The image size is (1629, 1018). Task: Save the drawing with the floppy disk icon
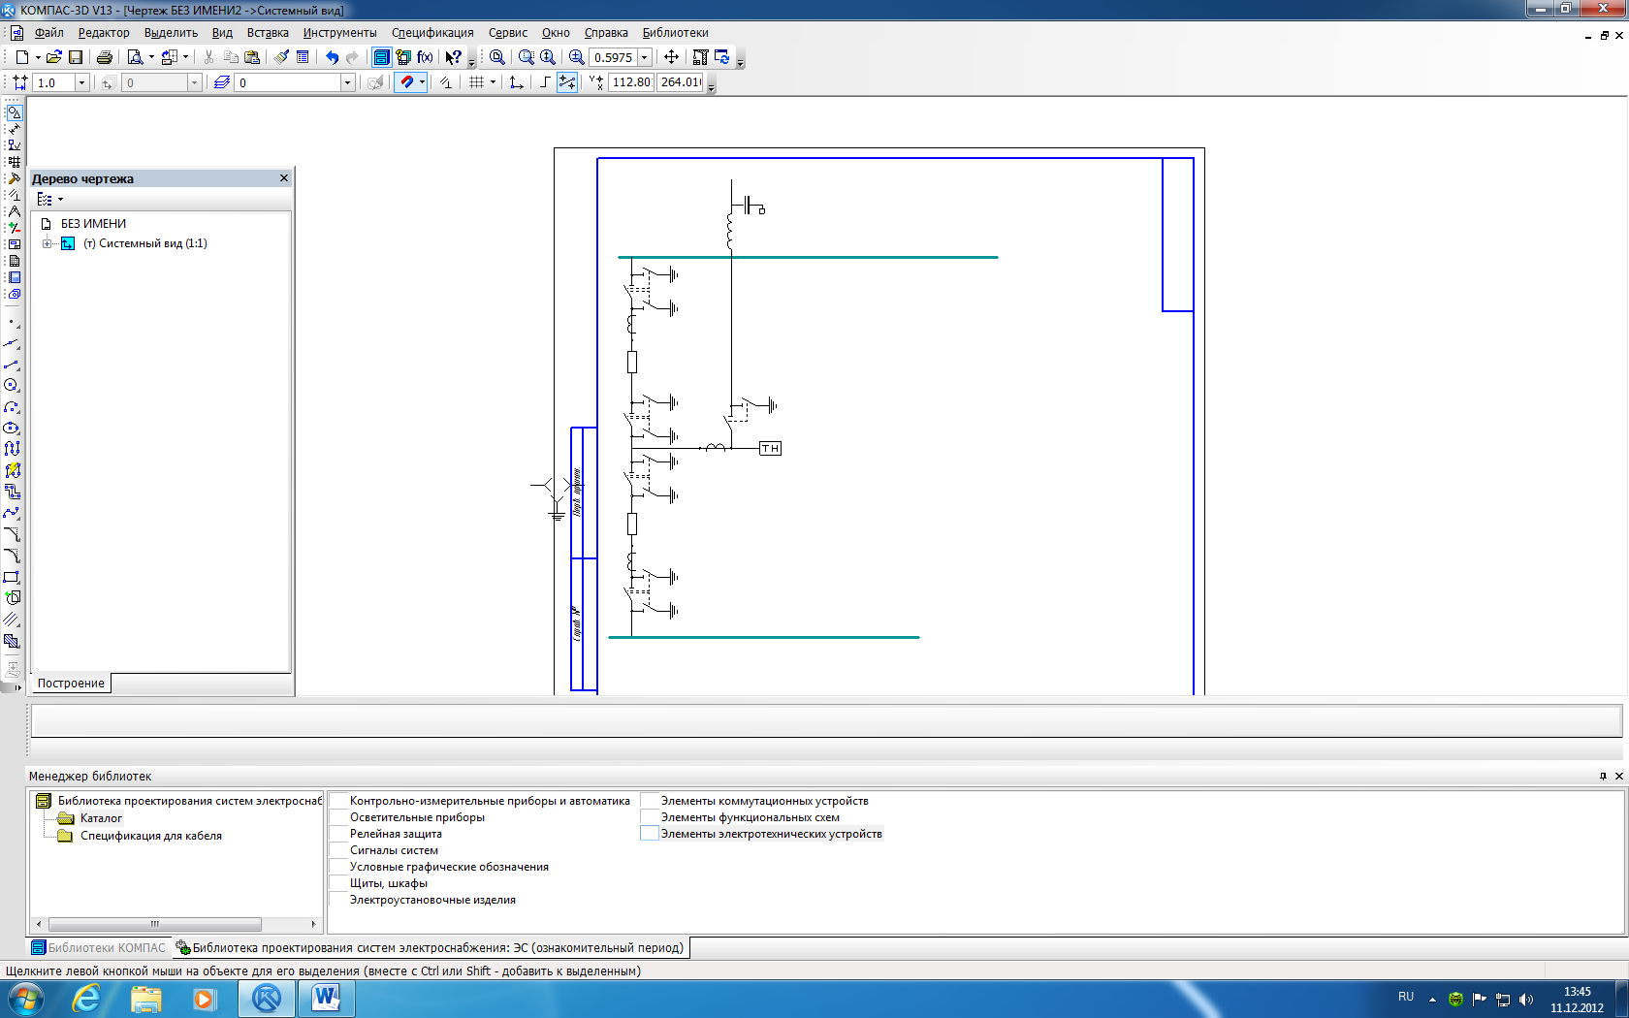[76, 57]
